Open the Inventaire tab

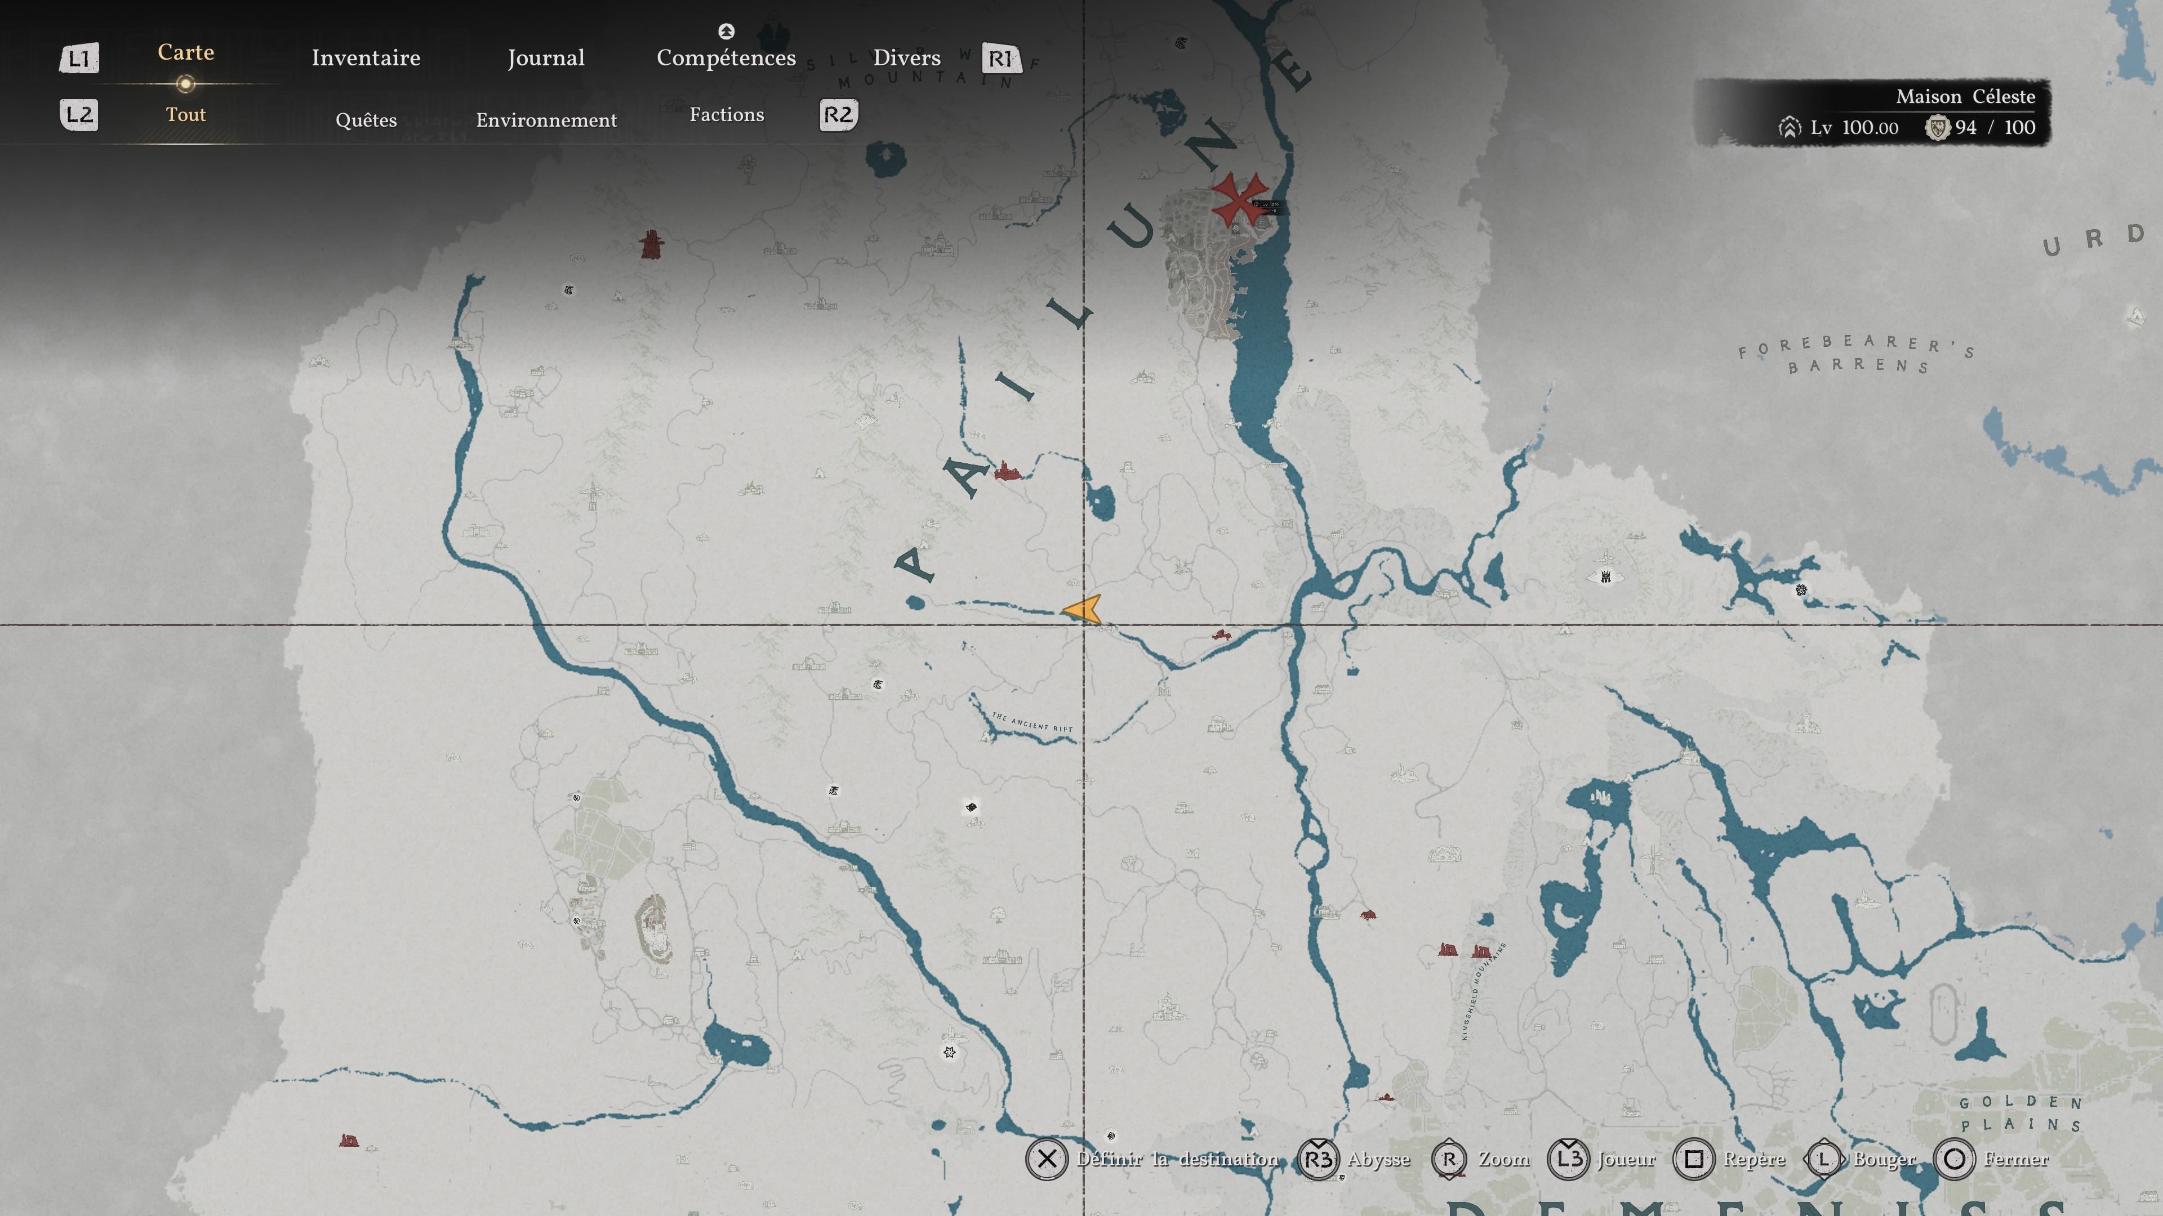[x=365, y=58]
